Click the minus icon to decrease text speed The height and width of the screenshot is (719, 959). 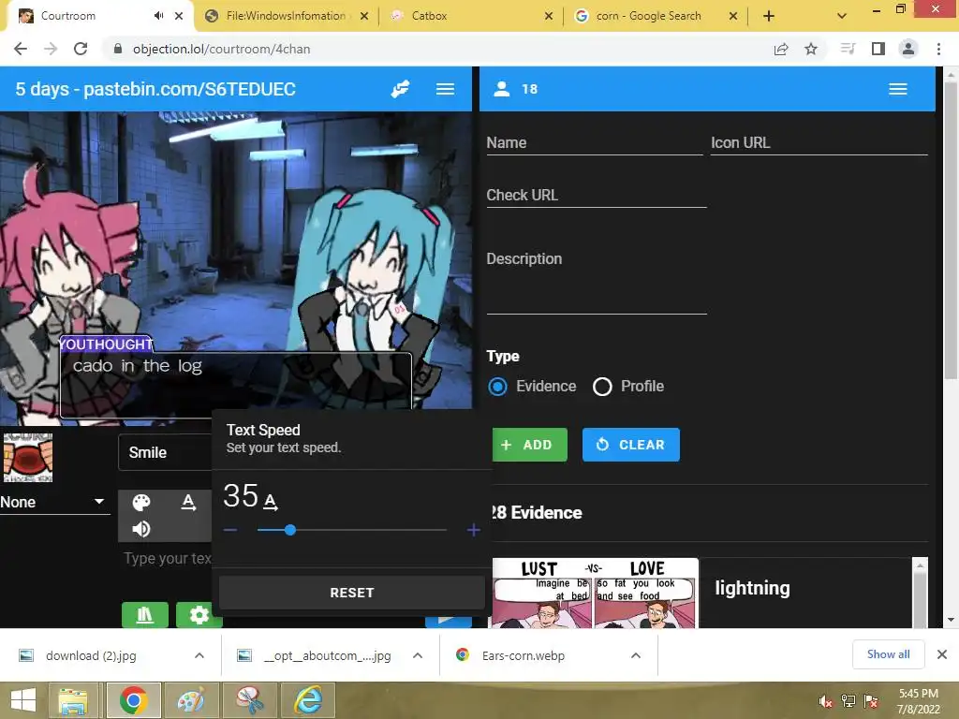(230, 530)
